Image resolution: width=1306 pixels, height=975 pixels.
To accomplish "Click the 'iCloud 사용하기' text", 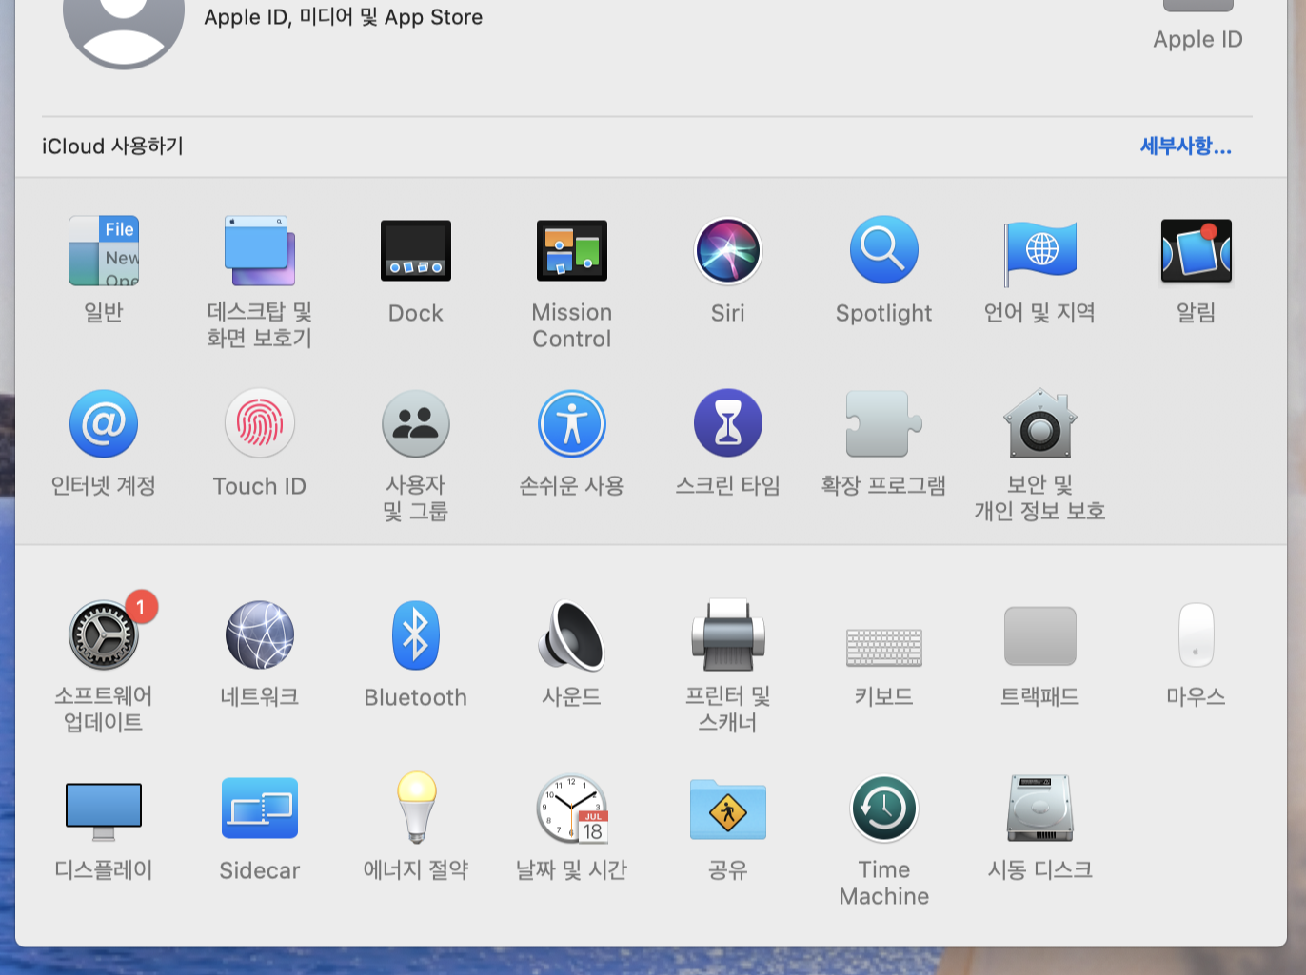I will point(112,146).
